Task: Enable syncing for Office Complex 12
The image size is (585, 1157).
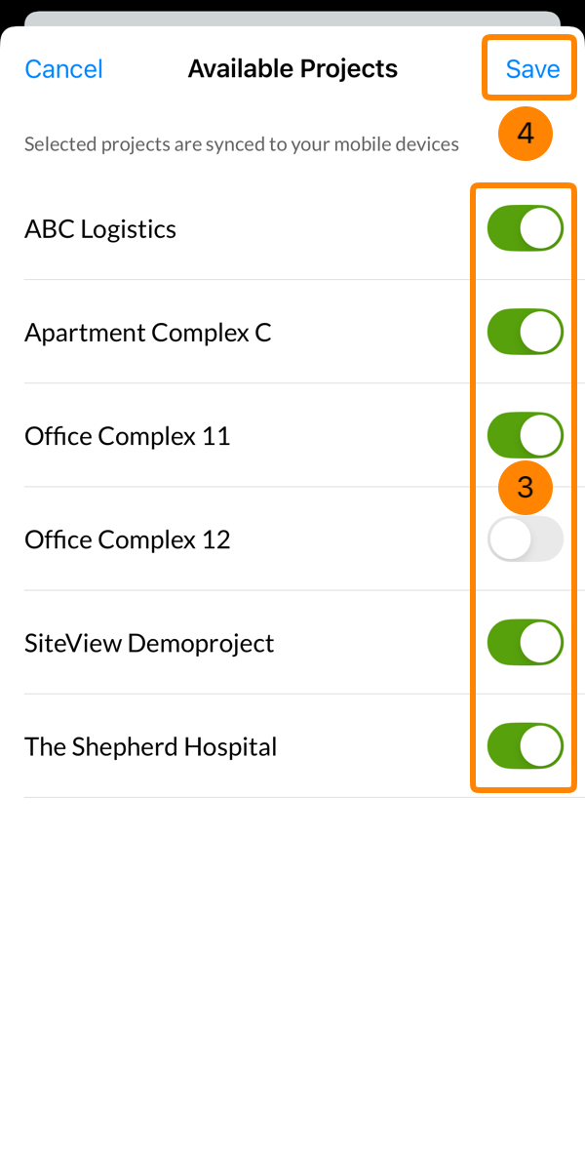Action: [526, 539]
